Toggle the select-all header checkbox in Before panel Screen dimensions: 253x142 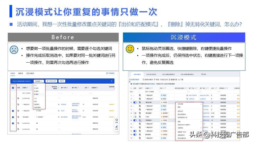[13, 88]
